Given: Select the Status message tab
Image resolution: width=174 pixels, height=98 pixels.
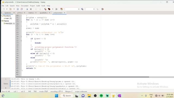Looking at the screenshot, I should coord(6,84).
